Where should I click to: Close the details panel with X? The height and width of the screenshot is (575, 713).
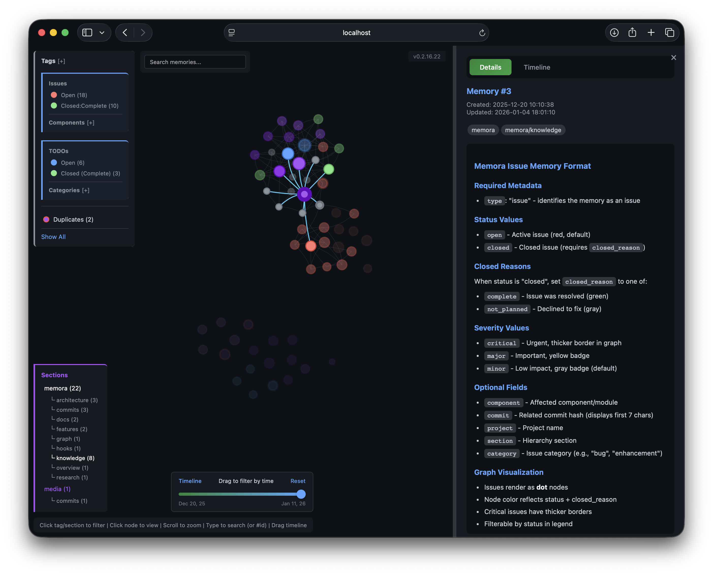click(x=673, y=58)
